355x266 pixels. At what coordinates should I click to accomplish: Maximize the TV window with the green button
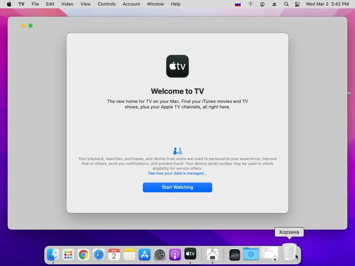(31, 26)
